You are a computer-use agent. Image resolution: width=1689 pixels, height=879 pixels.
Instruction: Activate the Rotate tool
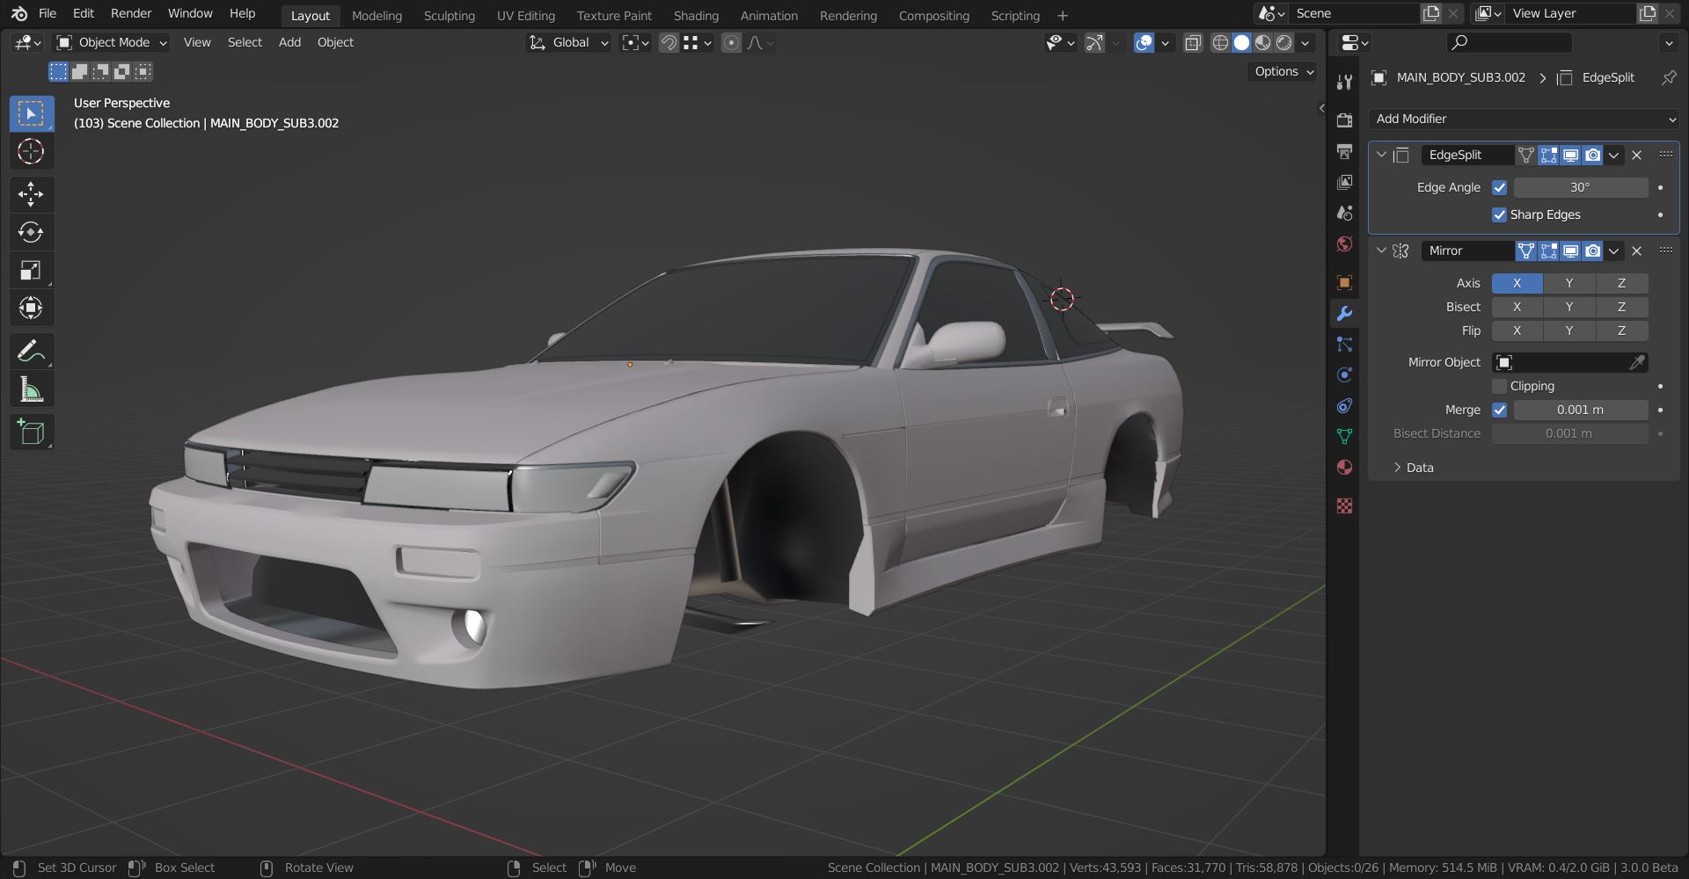click(31, 232)
